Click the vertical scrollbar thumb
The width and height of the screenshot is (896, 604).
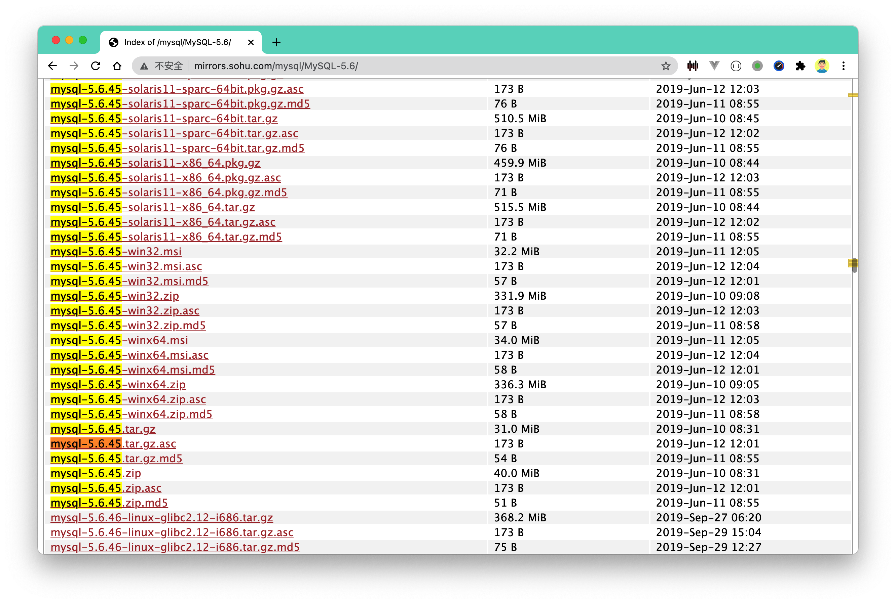(854, 265)
